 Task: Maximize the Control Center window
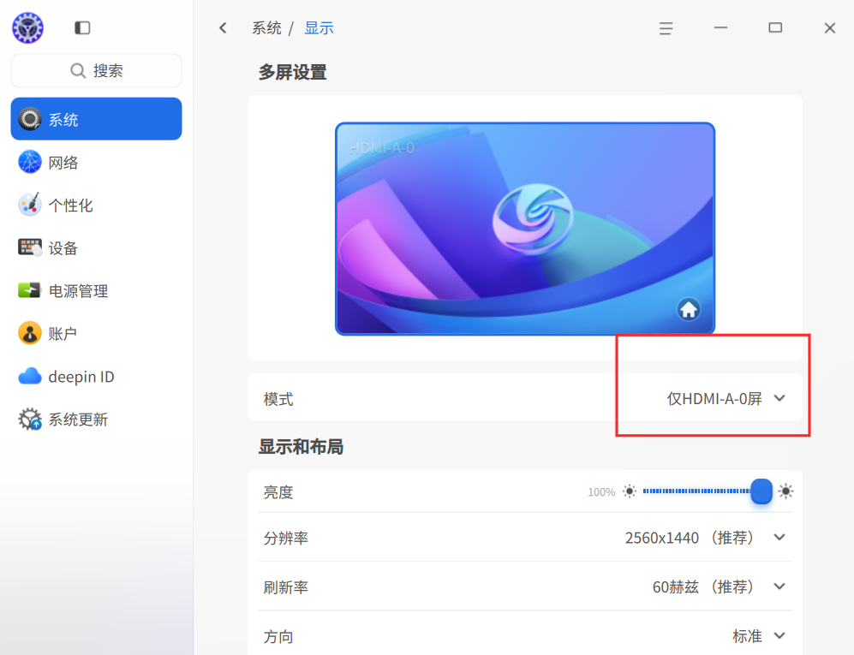(775, 27)
